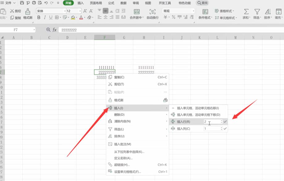Image resolution: width=284 pixels, height=181 pixels.
Task: Toggle align text left
Action: click(100, 17)
